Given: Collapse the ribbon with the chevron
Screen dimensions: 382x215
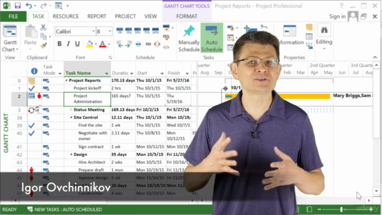Looking at the screenshot, I should click(x=375, y=57).
